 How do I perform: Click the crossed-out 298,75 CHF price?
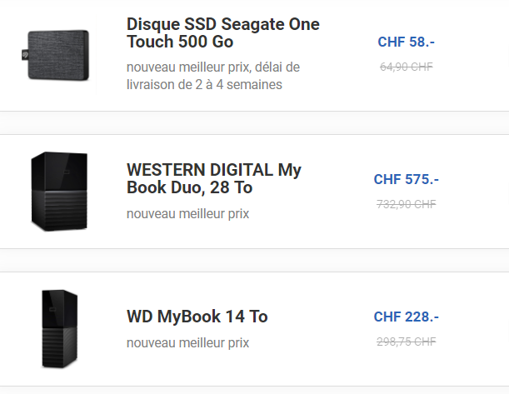[x=407, y=341]
